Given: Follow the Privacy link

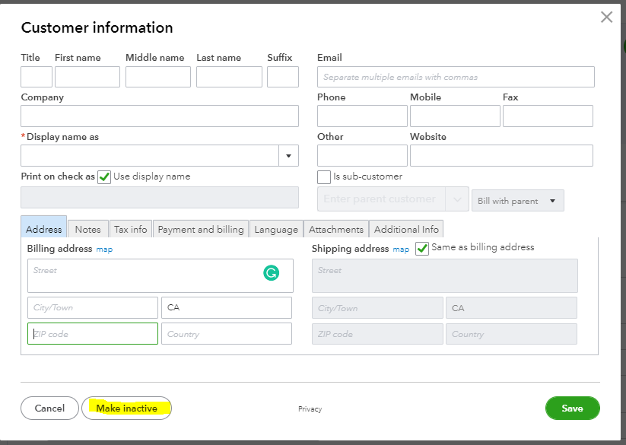Looking at the screenshot, I should pos(310,409).
